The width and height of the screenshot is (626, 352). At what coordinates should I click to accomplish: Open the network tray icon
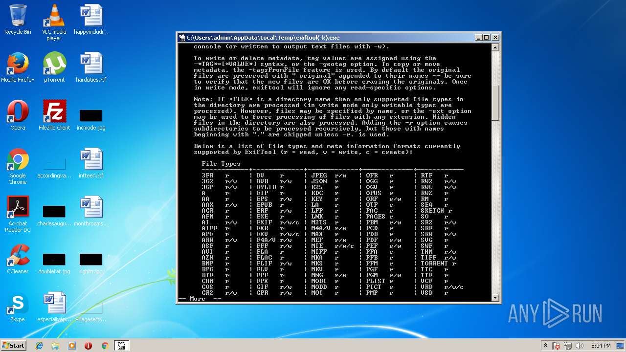(x=568, y=346)
